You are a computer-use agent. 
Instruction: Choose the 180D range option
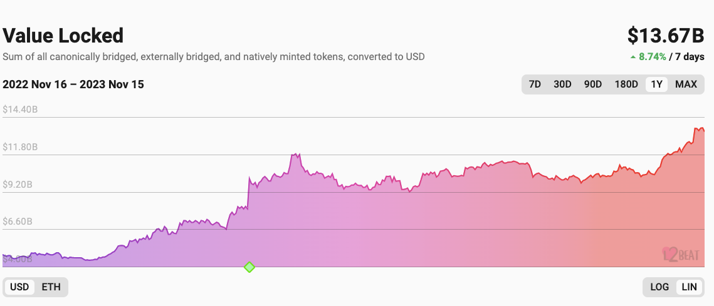click(x=626, y=84)
